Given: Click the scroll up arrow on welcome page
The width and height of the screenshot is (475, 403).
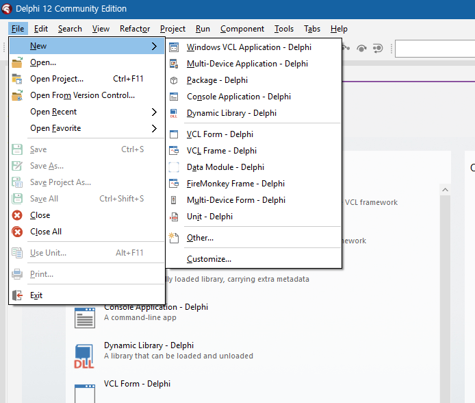Looking at the screenshot, I should pyautogui.click(x=445, y=190).
